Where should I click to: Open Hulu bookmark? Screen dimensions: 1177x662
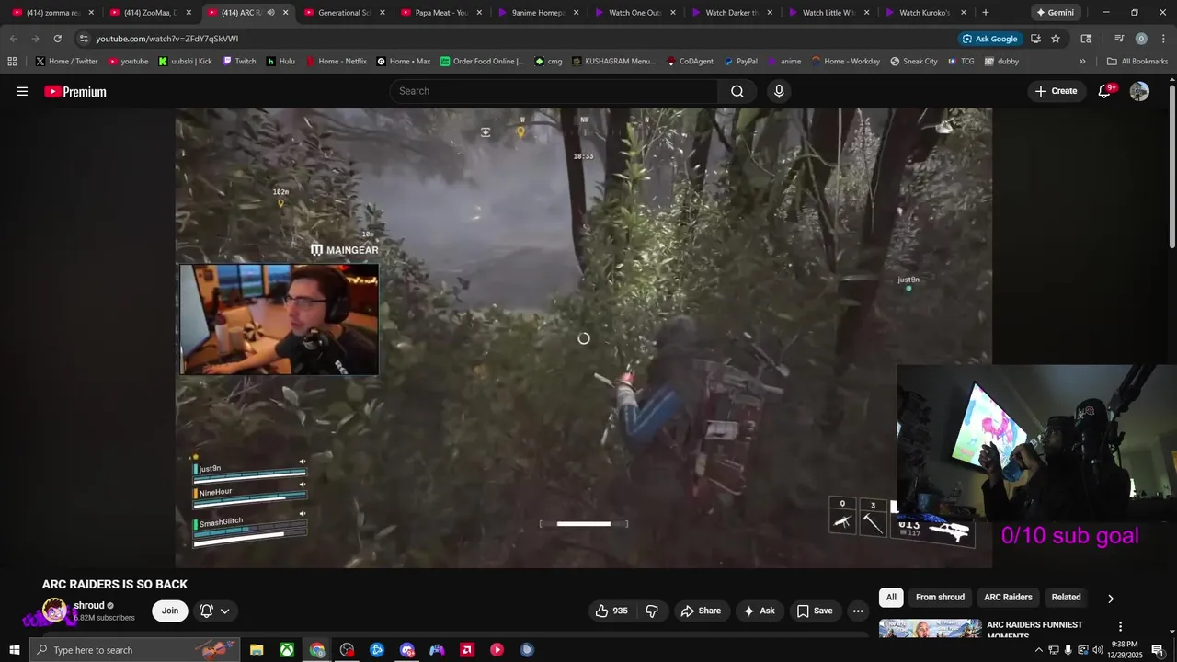click(x=280, y=62)
